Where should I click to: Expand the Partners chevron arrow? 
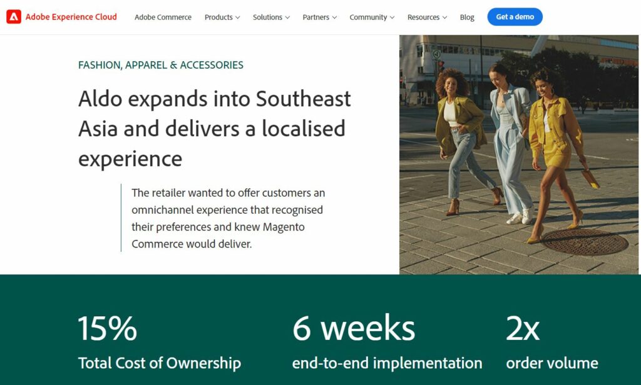tap(334, 17)
